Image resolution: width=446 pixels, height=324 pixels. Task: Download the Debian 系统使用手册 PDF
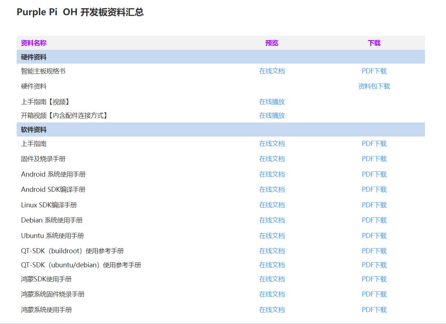tap(374, 220)
